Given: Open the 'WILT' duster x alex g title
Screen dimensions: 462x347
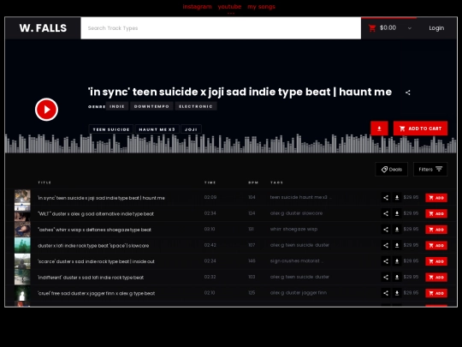Looking at the screenshot, I should tap(96, 213).
